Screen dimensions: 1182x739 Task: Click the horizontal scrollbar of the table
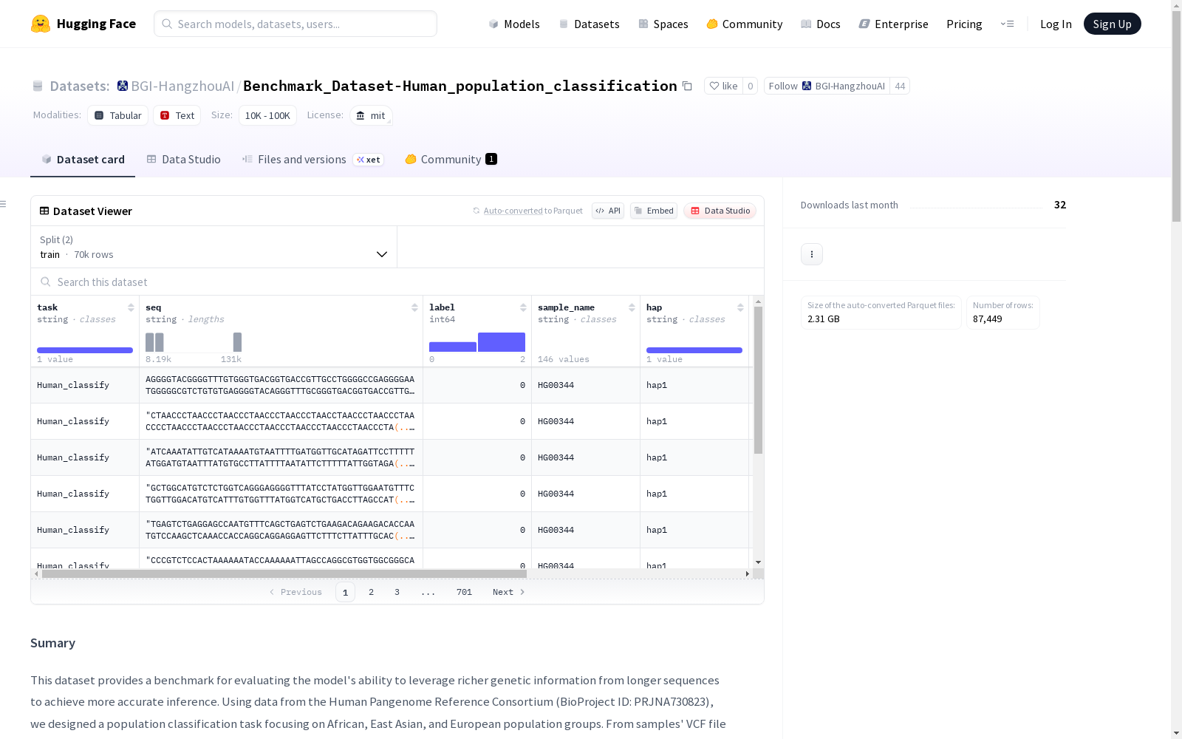coord(284,573)
